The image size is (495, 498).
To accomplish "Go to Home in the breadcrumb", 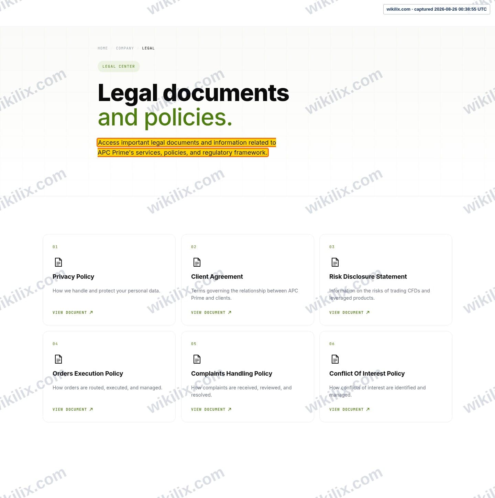I will click(103, 48).
